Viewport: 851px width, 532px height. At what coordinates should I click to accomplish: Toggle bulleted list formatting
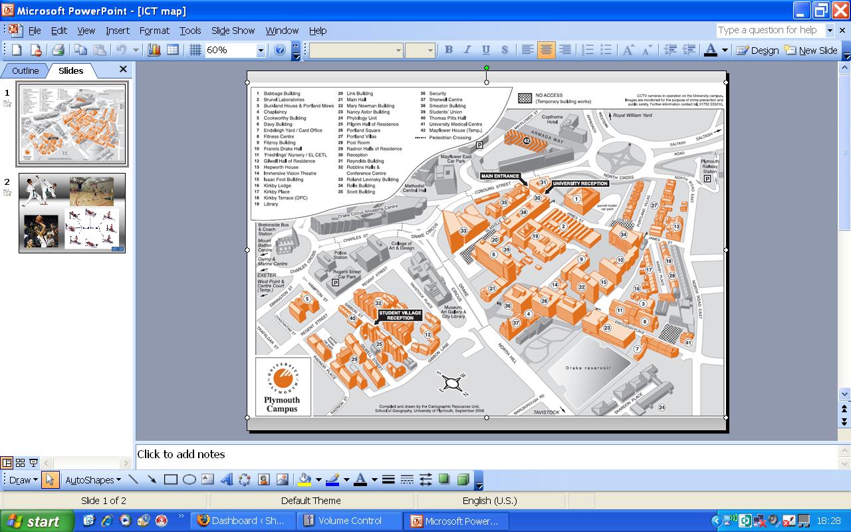click(606, 50)
